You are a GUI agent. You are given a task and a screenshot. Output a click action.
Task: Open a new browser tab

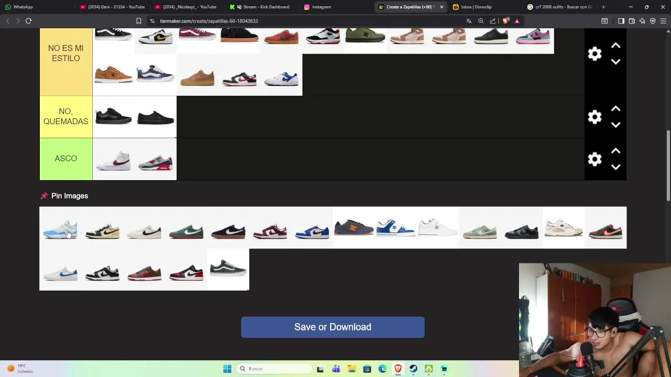[x=603, y=7]
